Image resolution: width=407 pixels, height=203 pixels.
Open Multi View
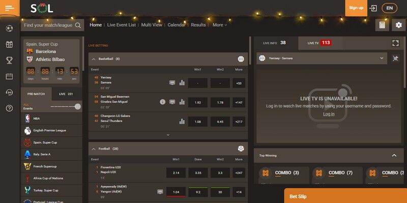(152, 25)
